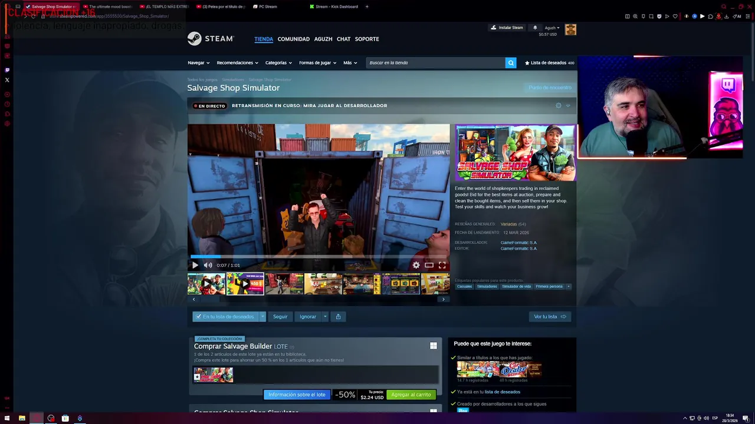Click the Microsoft Store taskbar icon
This screenshot has height=424, width=755.
(x=65, y=418)
